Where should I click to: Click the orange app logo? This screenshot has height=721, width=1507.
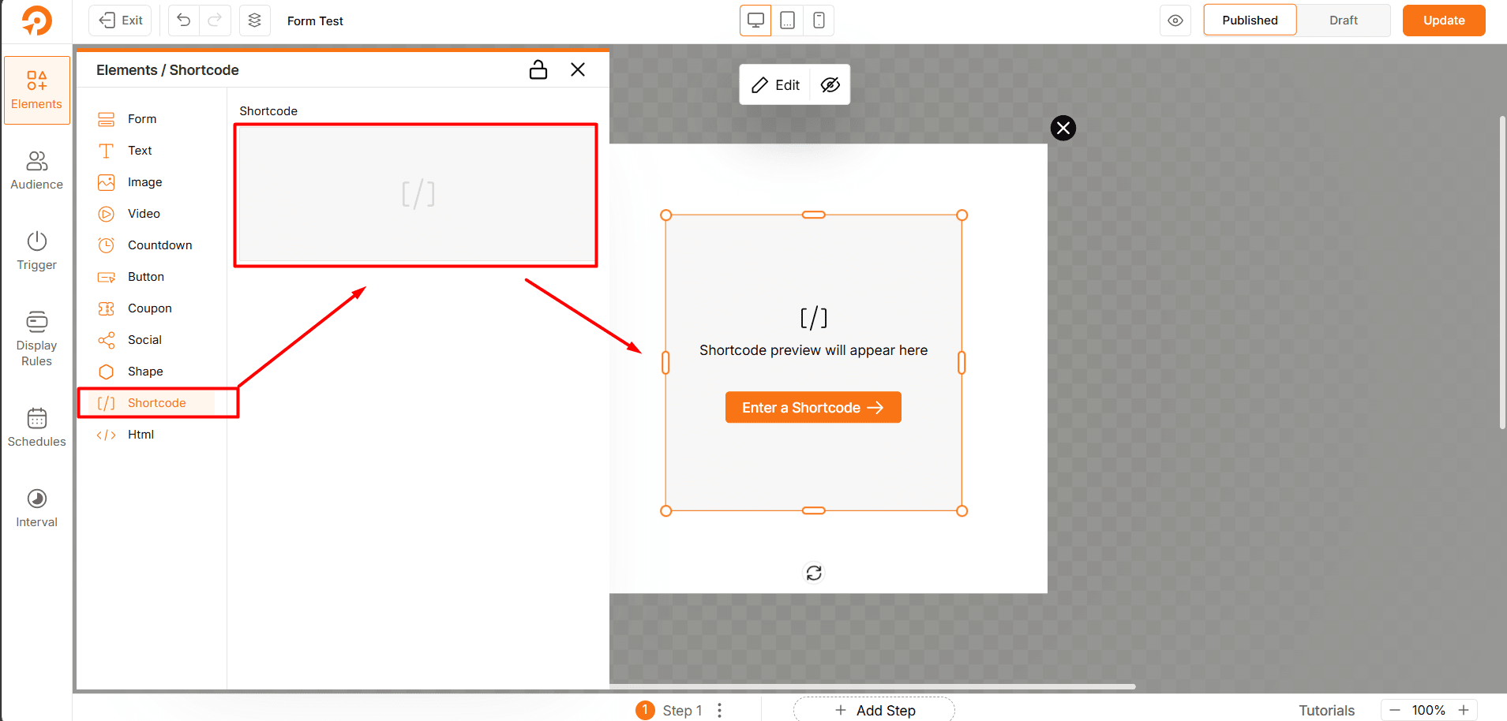[x=36, y=21]
